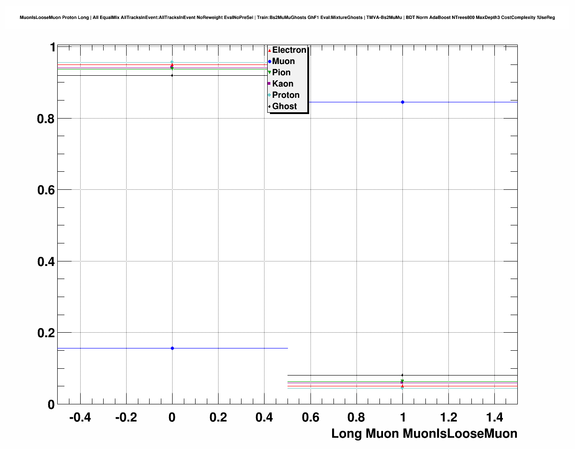Click the -0.4 label on the x-axis
The image size is (575, 449).
[80, 417]
